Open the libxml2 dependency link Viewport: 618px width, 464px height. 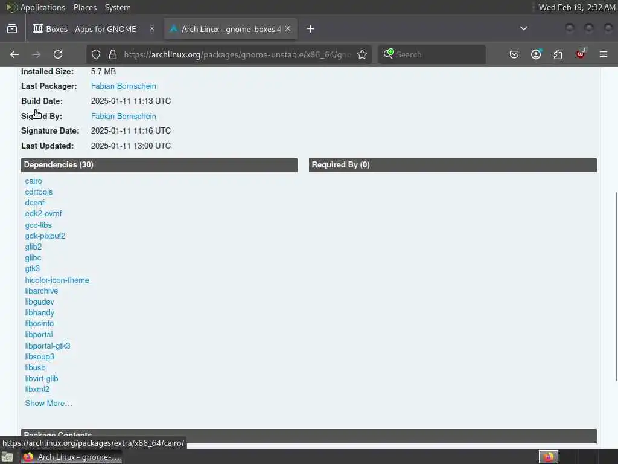coord(37,390)
